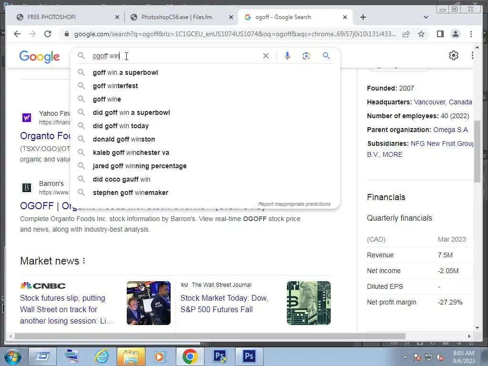The height and width of the screenshot is (366, 488).
Task: Click the Barron's favicon
Action: [x=27, y=188]
